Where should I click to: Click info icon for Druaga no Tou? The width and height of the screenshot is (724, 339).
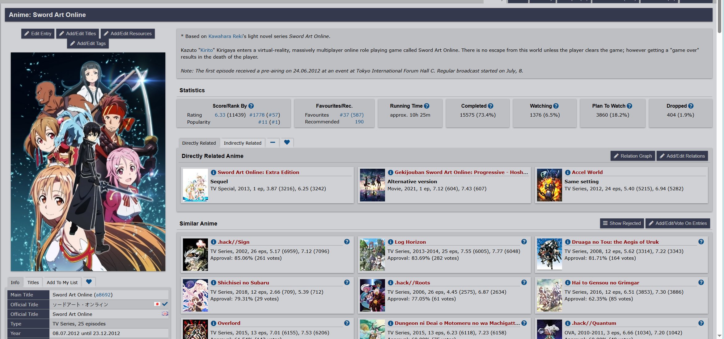pyautogui.click(x=567, y=242)
